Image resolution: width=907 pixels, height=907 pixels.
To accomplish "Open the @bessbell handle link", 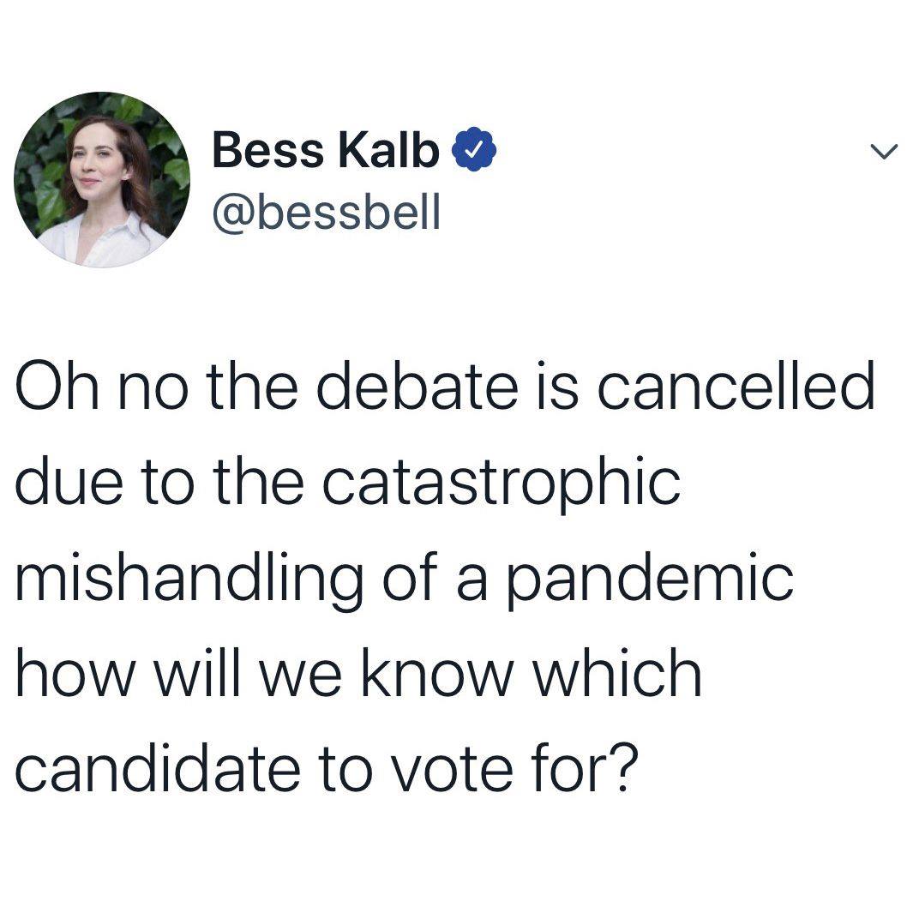I will click(324, 213).
